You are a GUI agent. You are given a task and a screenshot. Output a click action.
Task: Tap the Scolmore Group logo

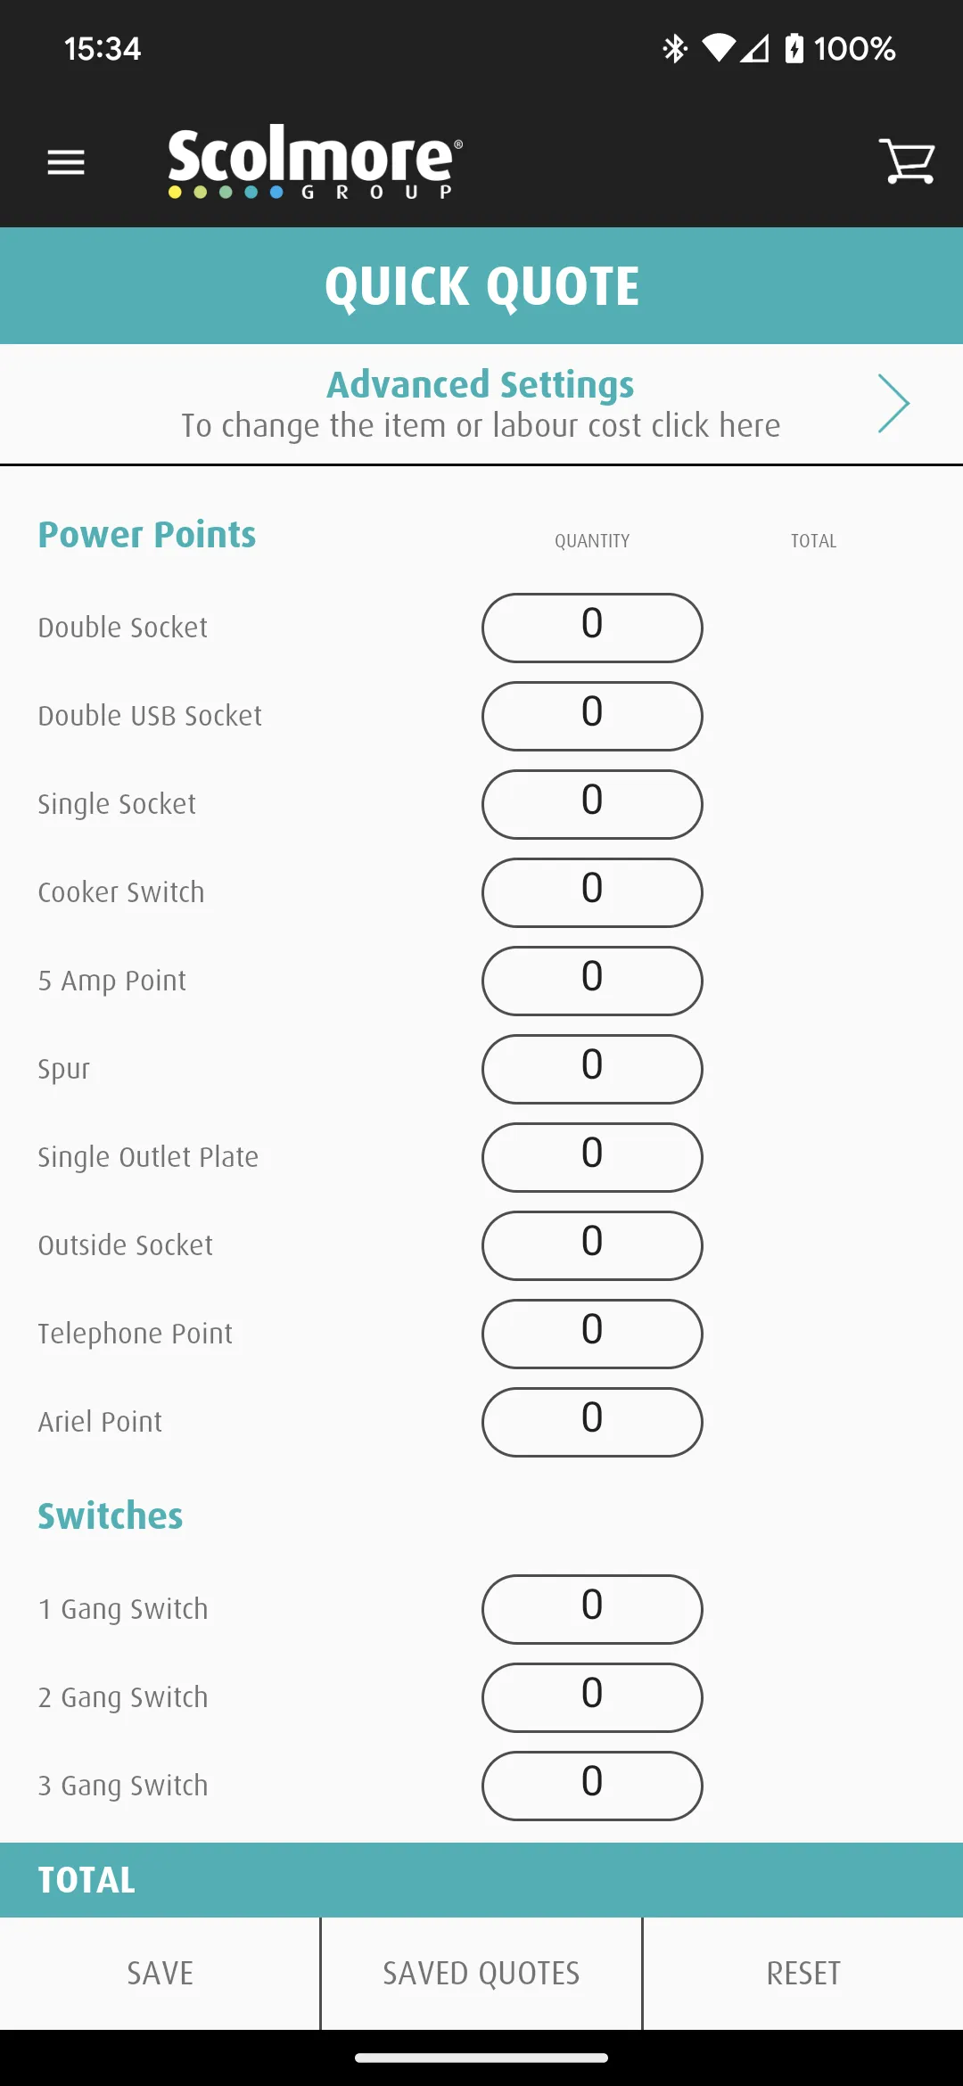(315, 161)
